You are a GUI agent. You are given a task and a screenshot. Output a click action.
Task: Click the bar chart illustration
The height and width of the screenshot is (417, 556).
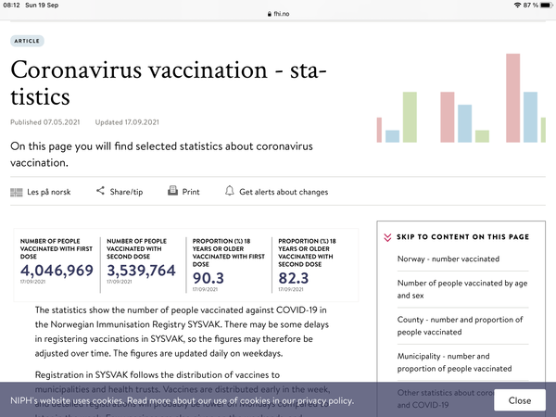pos(461,98)
